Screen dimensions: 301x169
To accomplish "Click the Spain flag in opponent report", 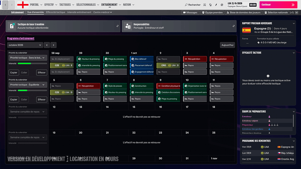I will point(246,30).
